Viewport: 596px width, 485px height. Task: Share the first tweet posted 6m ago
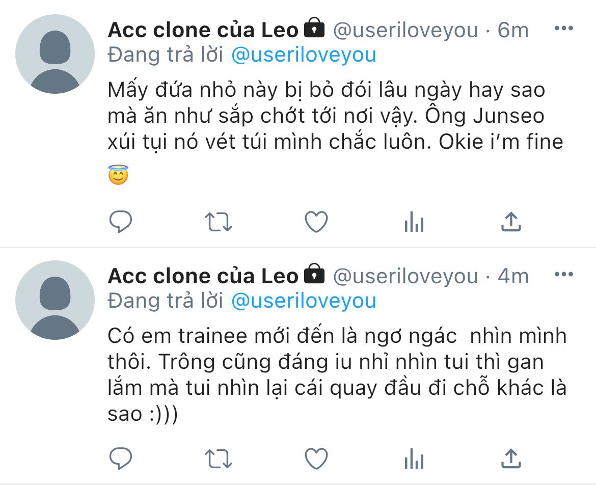point(511,222)
